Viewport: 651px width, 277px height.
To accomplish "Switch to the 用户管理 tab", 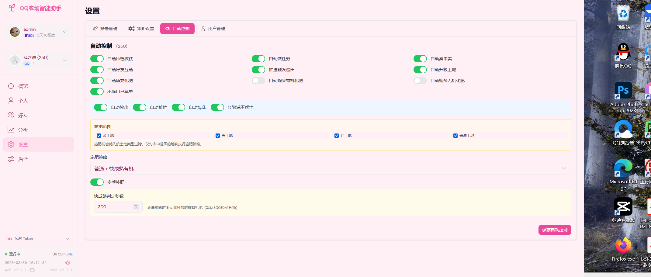I will pos(213,29).
